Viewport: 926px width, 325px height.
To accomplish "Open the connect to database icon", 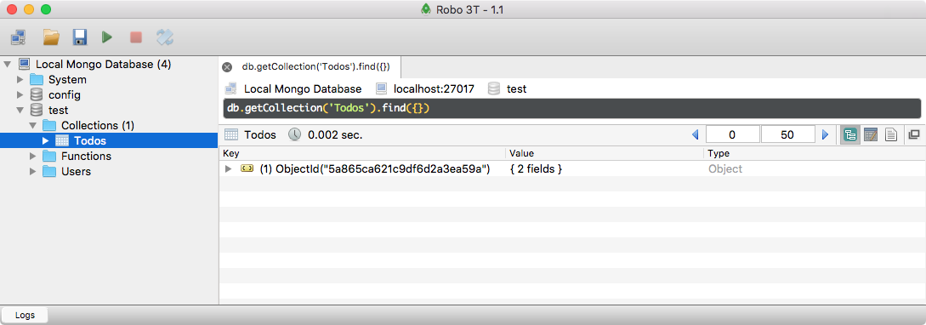I will tap(18, 37).
